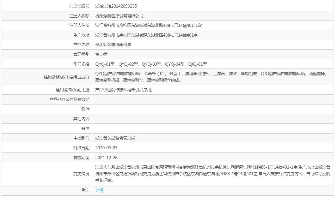Click product name 多功能颈腰椎牵引床
Image resolution: width=336 pixels, height=197 pixels.
click(113, 45)
